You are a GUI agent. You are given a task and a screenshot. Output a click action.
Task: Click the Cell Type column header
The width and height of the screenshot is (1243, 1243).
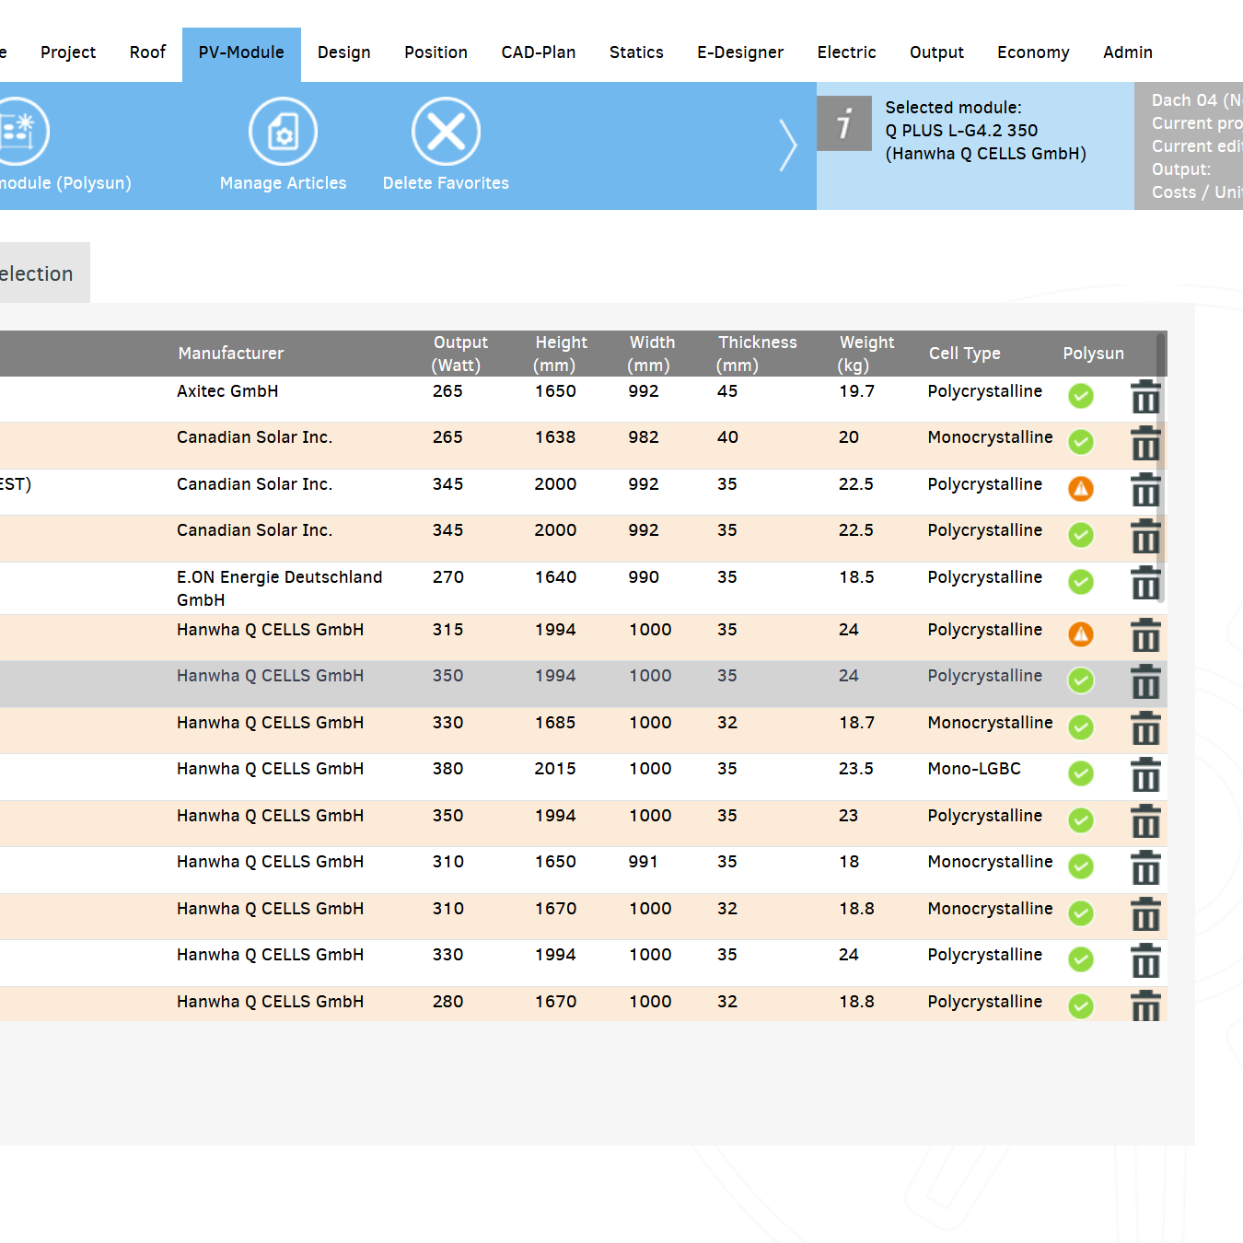click(964, 354)
